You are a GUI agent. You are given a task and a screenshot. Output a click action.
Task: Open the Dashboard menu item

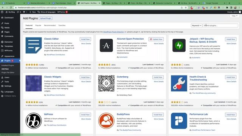point(9,18)
